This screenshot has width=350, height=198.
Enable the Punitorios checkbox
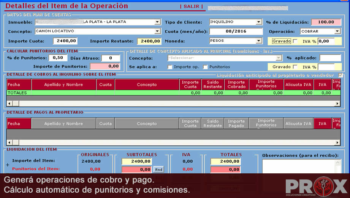206,67
